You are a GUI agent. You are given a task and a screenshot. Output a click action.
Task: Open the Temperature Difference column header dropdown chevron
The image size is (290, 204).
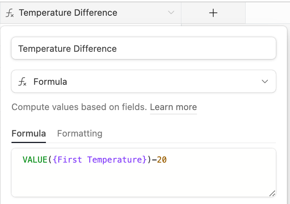tap(171, 13)
